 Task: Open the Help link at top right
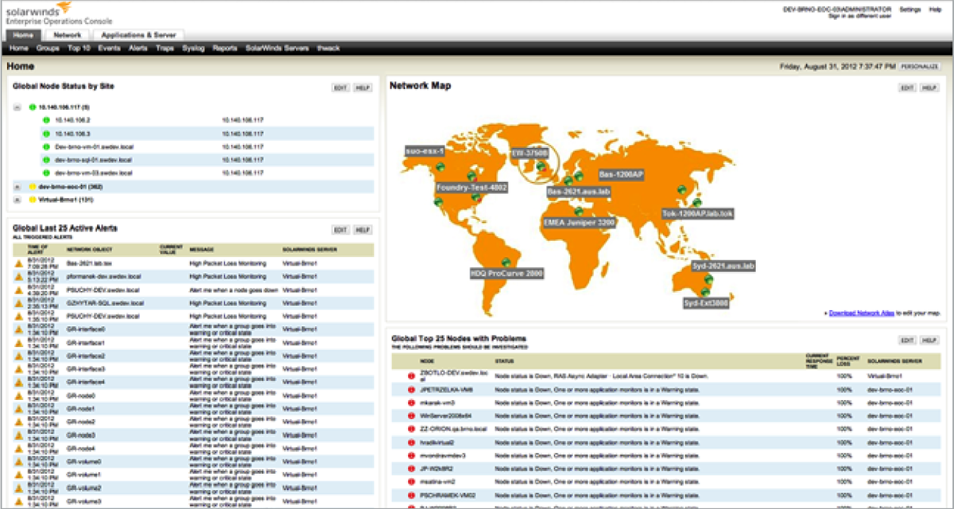click(x=935, y=9)
